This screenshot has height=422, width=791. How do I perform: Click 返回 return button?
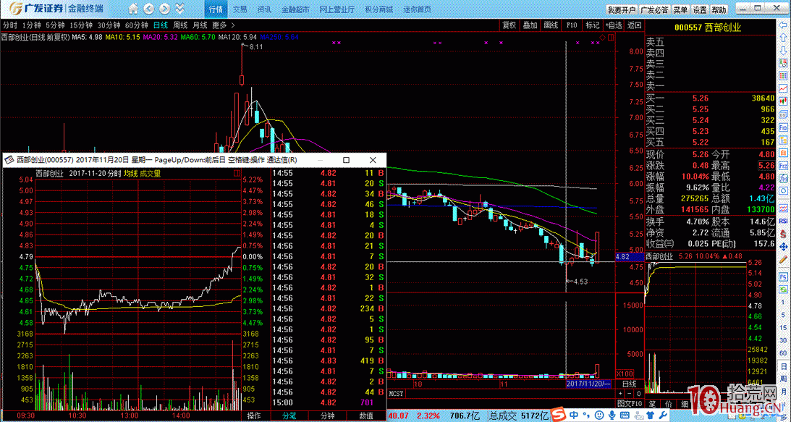click(635, 25)
